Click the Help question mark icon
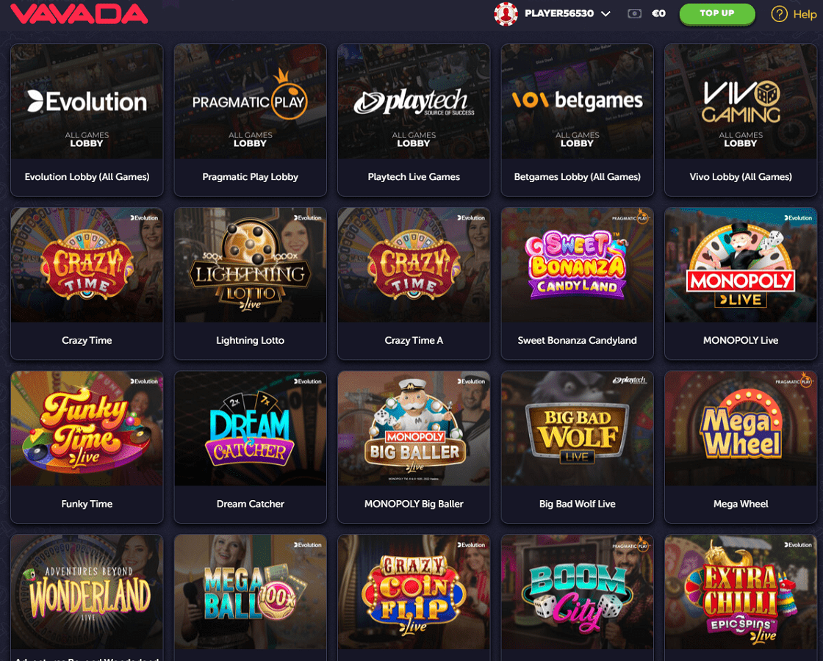 [779, 14]
